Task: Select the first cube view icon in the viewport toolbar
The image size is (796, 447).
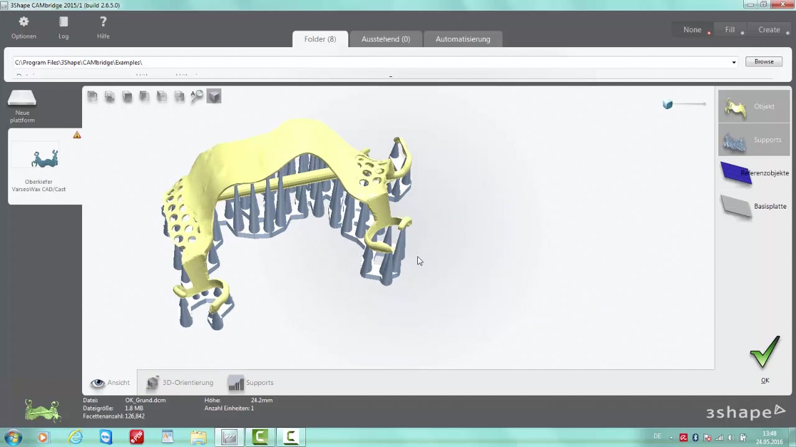Action: point(92,96)
